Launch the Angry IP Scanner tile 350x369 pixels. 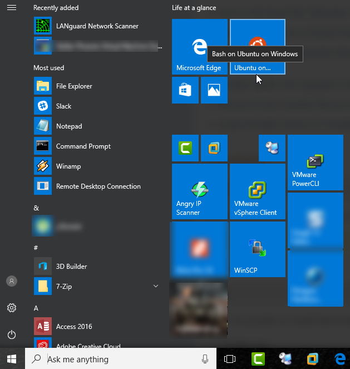[200, 191]
